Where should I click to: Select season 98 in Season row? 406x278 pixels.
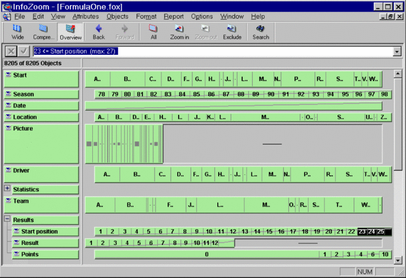[x=385, y=94]
